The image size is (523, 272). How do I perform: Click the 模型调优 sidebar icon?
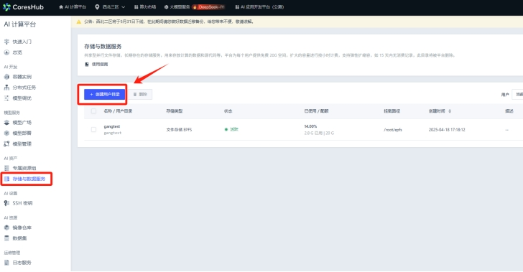click(x=6, y=98)
